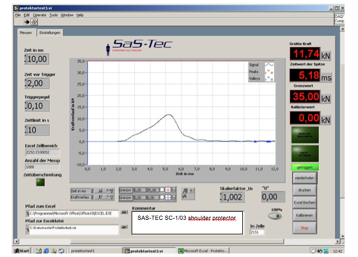This screenshot has width=358, height=257.
Task: Browse folder icon for Pfad zum Excel
Action: [124, 212]
